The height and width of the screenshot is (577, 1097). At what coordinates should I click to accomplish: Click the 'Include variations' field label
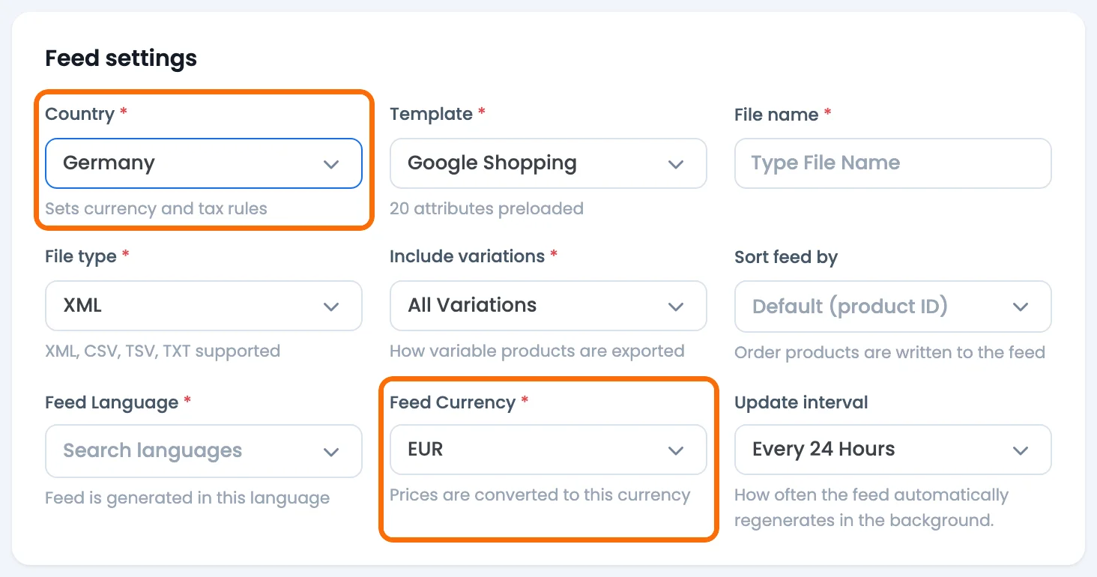pyautogui.click(x=467, y=256)
